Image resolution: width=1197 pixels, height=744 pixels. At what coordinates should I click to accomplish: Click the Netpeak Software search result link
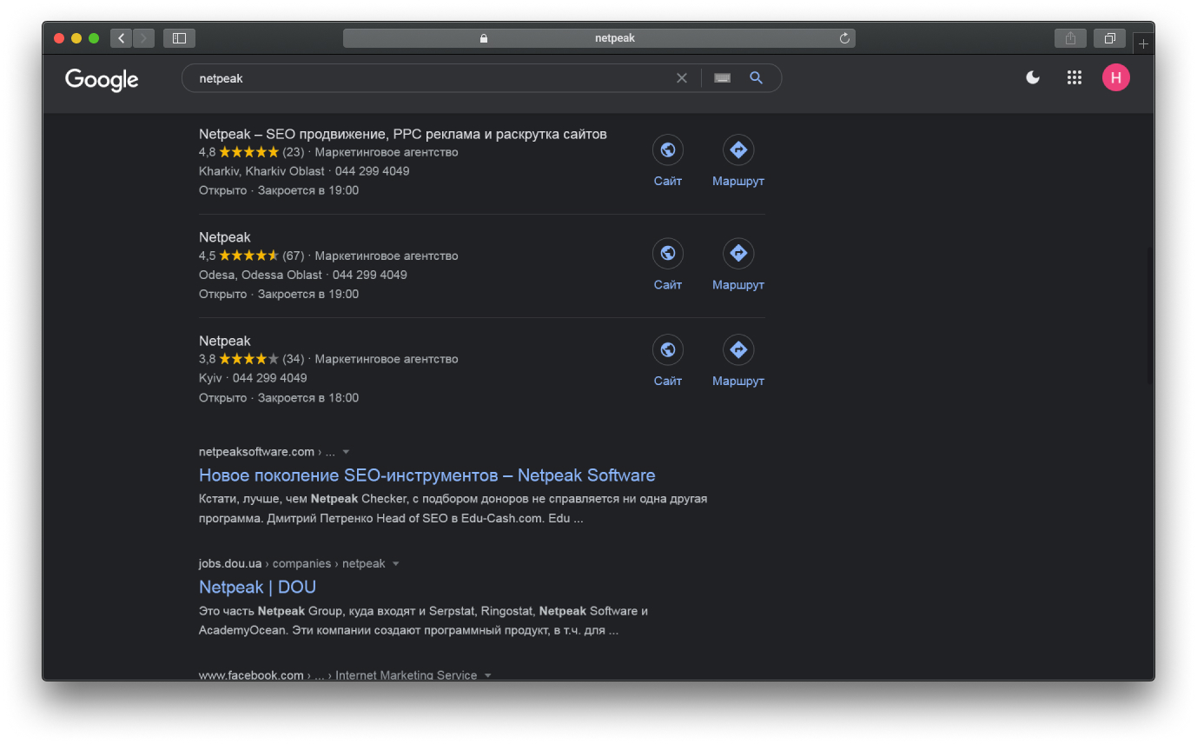click(427, 475)
